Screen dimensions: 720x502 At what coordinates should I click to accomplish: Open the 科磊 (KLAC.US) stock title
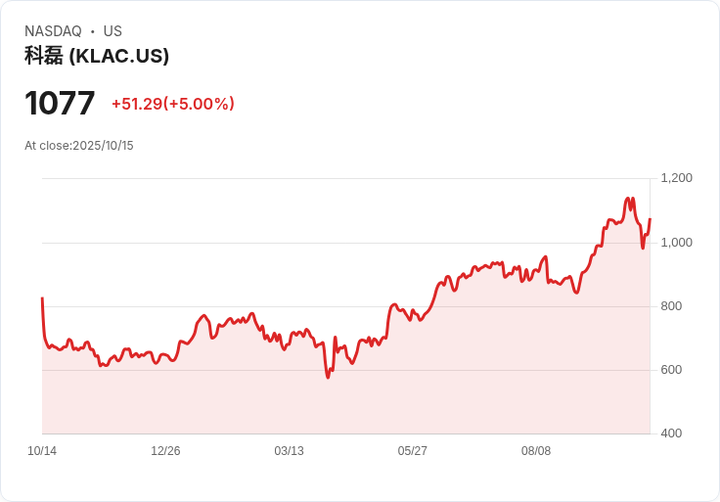point(97,56)
